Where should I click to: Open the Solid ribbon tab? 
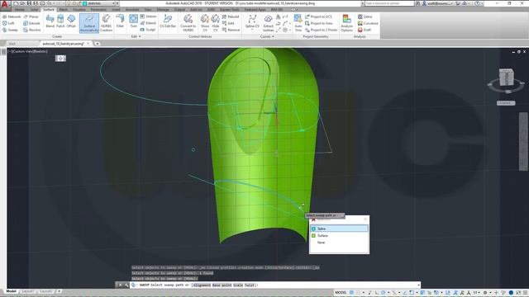click(x=35, y=10)
